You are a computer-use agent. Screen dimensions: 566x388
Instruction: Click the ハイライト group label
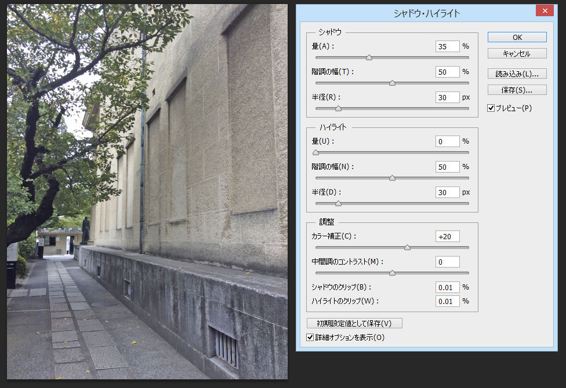click(333, 127)
